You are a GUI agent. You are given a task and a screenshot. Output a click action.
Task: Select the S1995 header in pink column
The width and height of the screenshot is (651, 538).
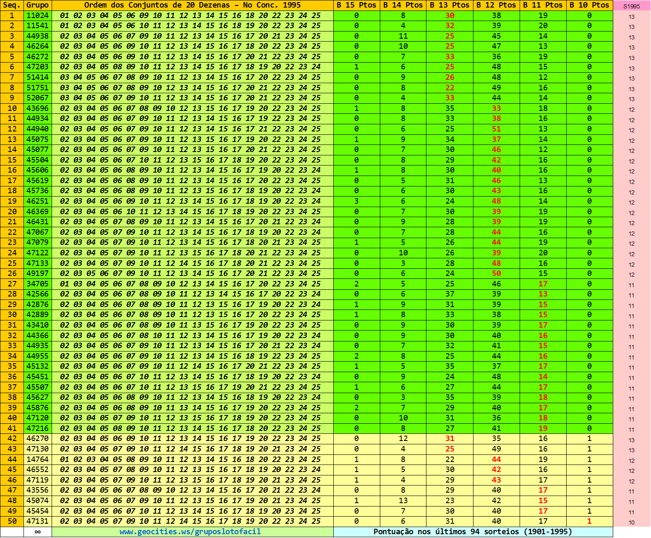[632, 5]
